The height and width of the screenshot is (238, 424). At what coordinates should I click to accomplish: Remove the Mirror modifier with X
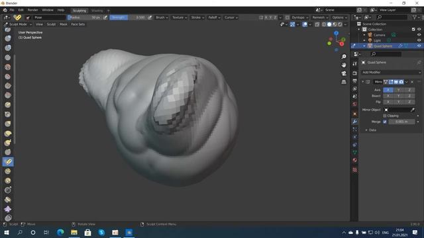pos(412,82)
